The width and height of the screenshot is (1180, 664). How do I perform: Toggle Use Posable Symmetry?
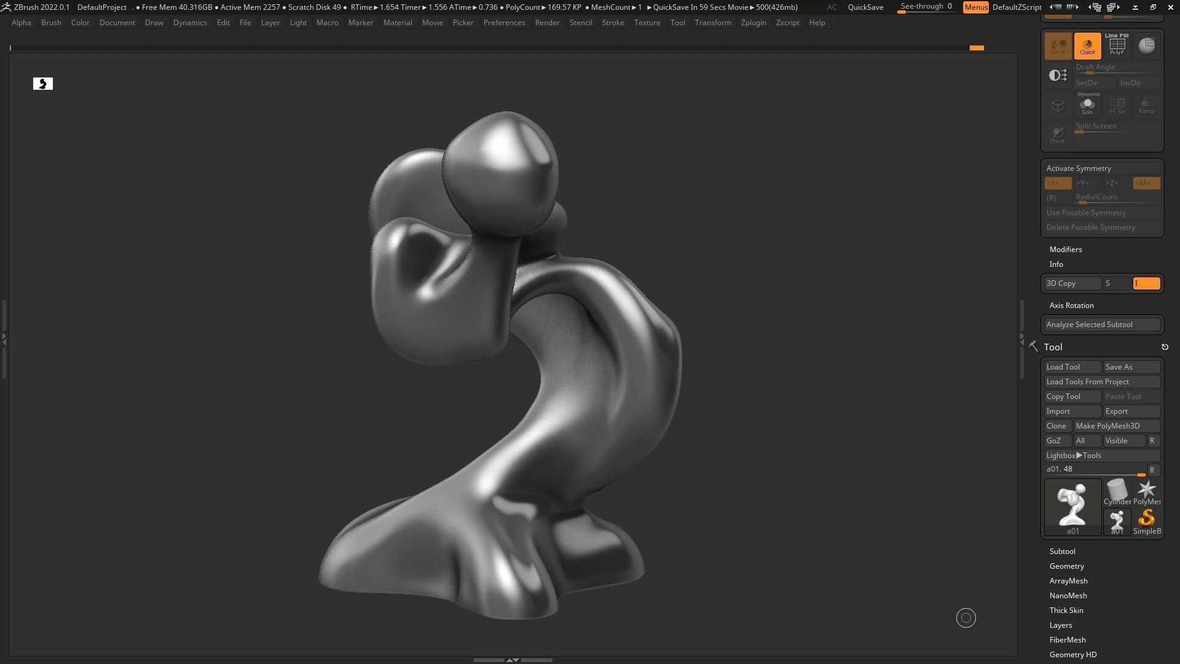[1102, 213]
